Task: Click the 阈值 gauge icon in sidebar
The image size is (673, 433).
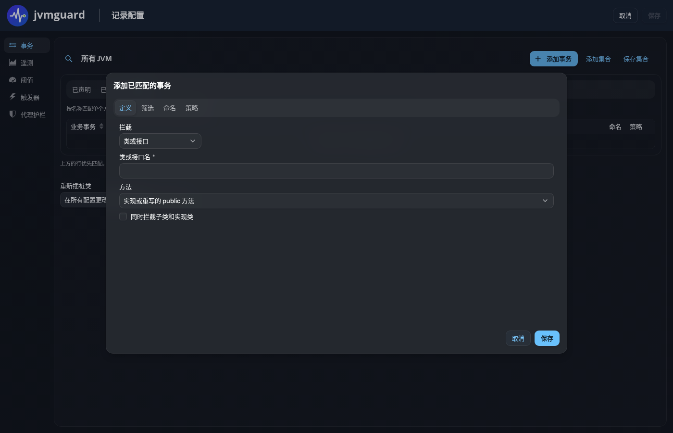Action: pos(12,80)
